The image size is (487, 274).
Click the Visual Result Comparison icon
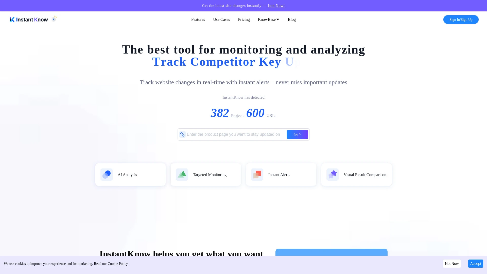[x=333, y=174]
